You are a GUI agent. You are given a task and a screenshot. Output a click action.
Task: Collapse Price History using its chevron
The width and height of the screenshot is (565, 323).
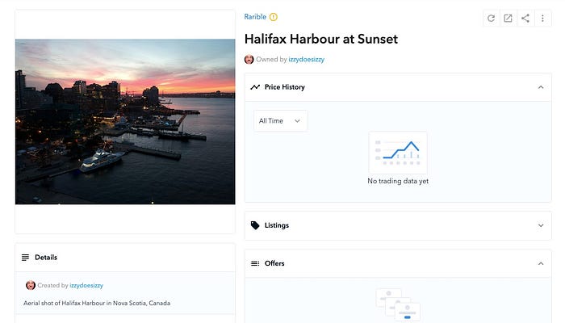coord(540,86)
